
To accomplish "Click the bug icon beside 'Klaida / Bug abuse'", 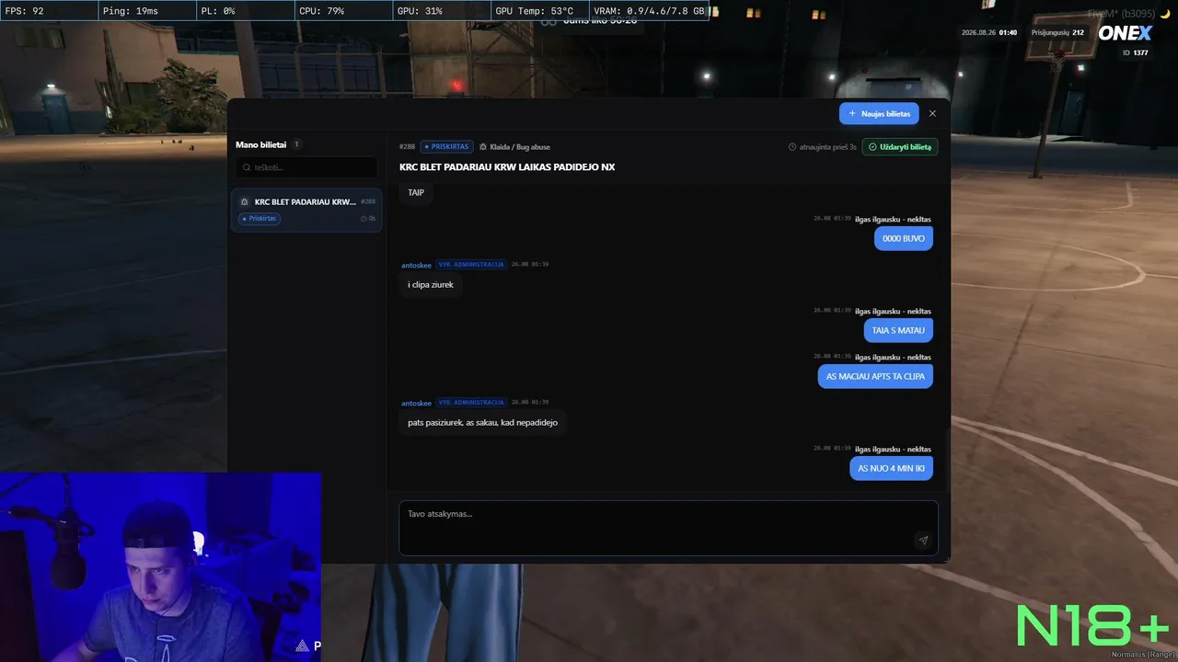I will [483, 147].
